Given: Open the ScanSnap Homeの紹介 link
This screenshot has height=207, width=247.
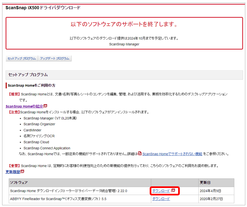Looking at the screenshot, I should tap(24, 106).
